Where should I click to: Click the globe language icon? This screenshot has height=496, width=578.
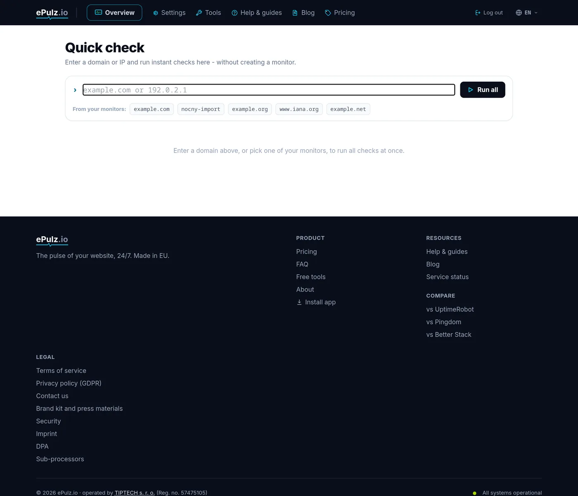(519, 13)
